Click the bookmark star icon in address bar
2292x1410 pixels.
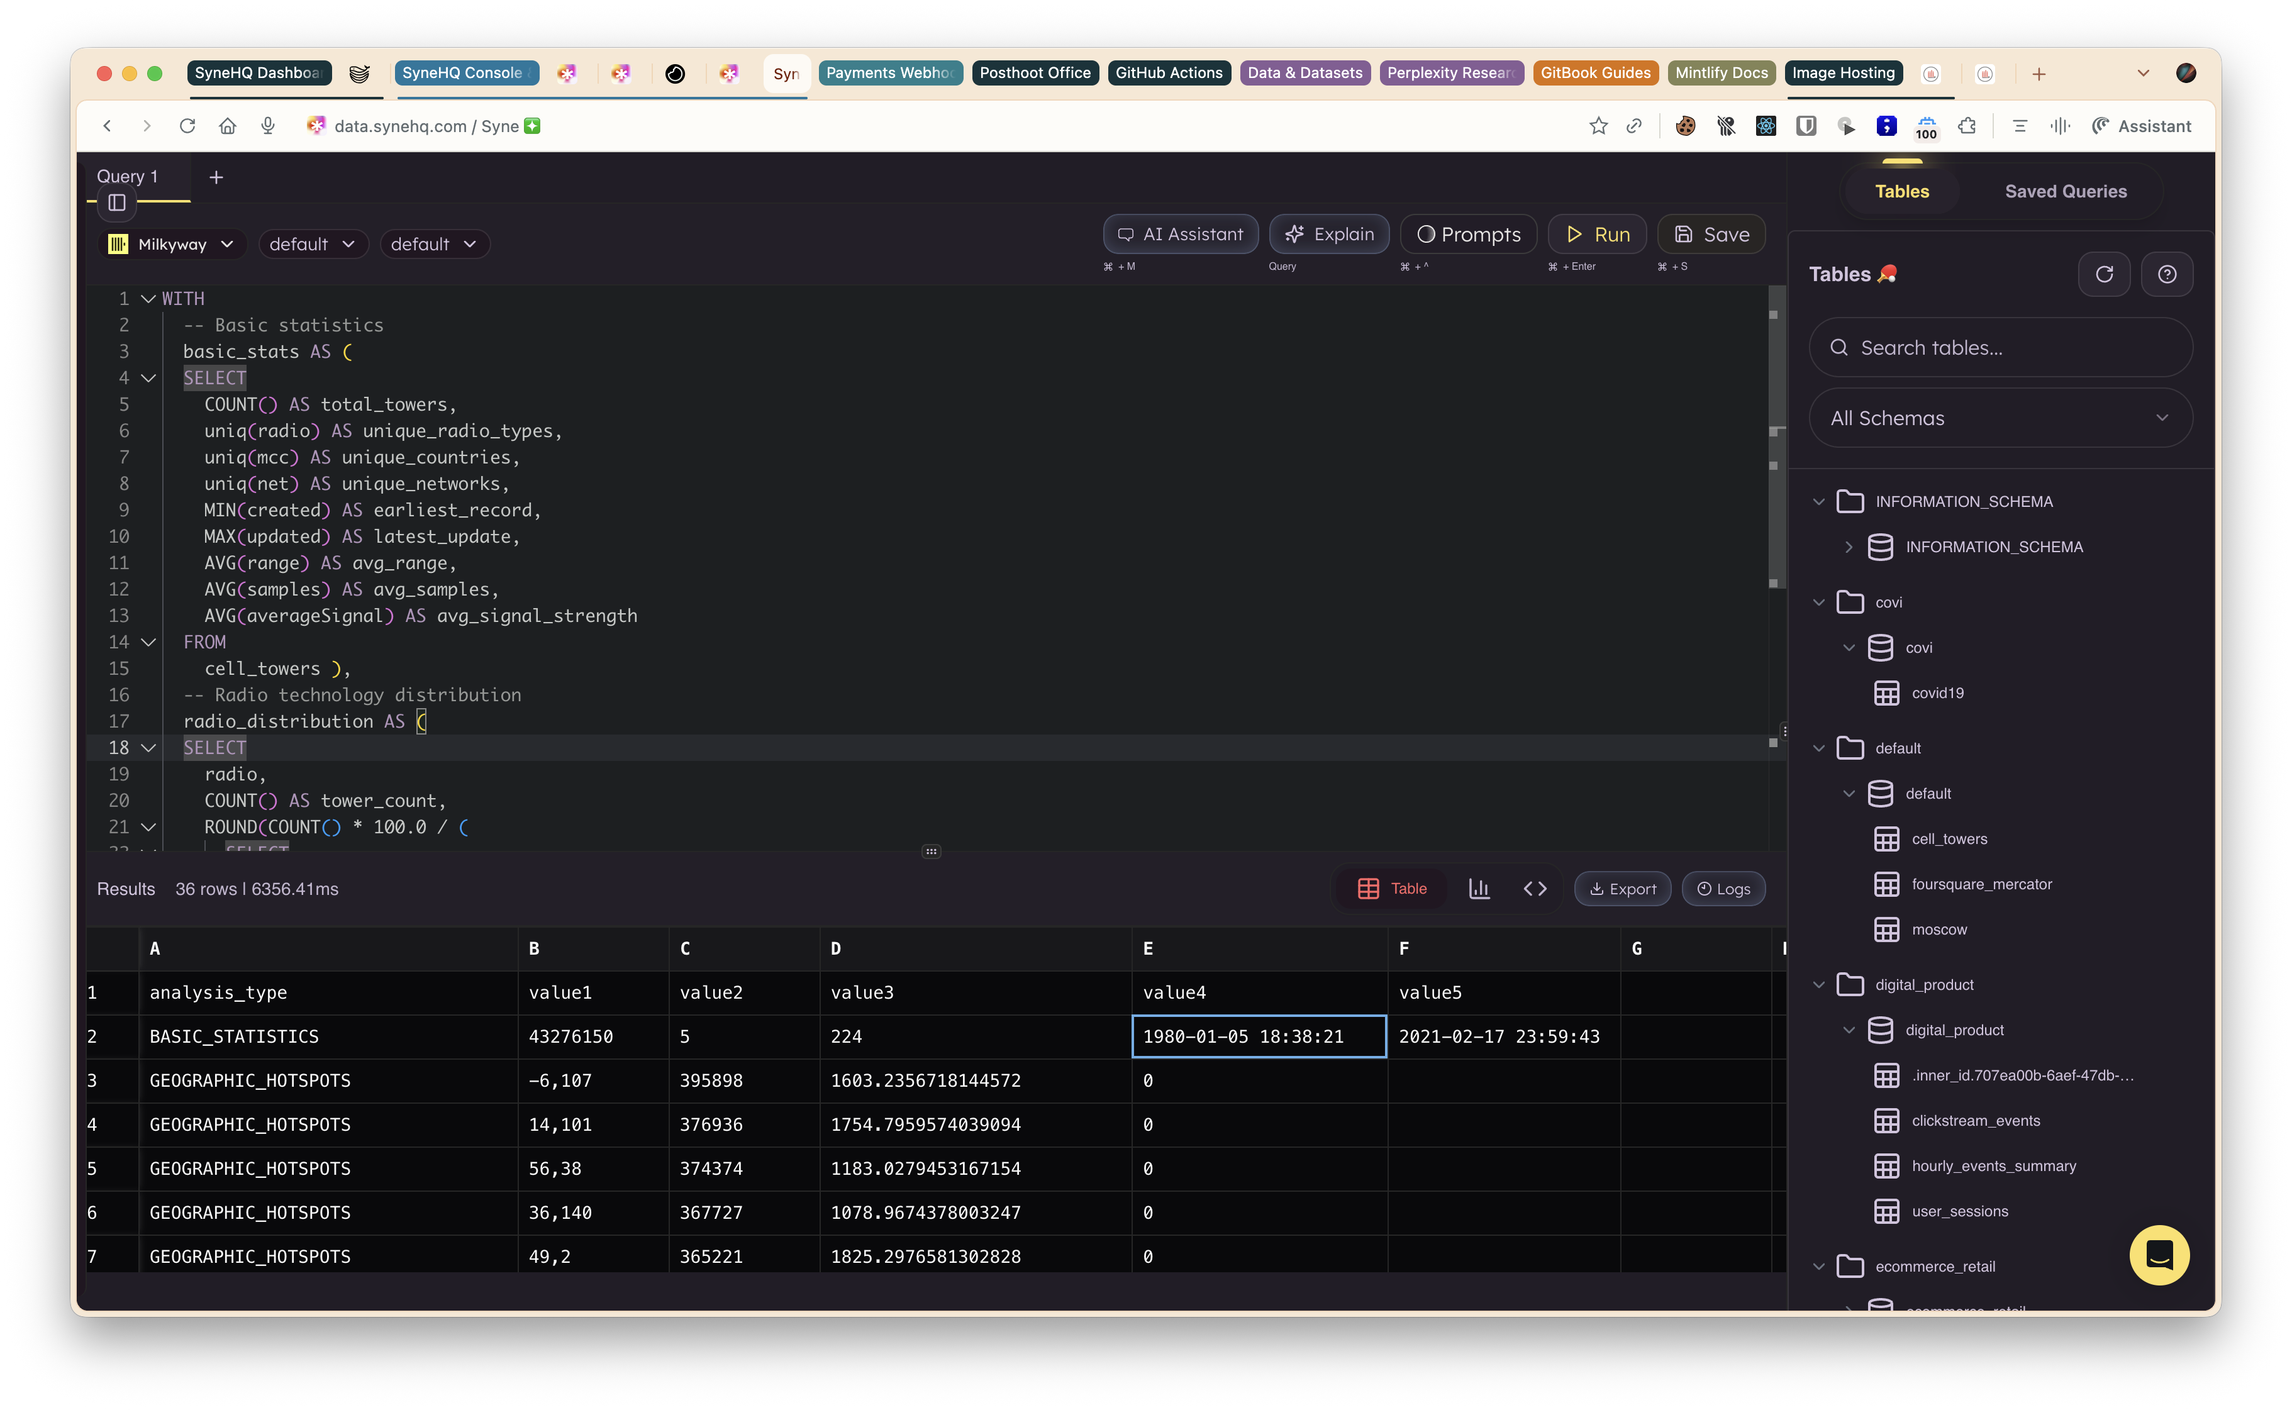[x=1598, y=126]
